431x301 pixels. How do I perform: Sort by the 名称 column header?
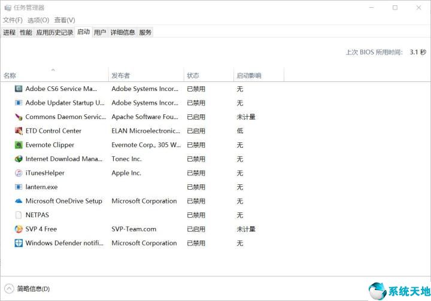point(54,75)
